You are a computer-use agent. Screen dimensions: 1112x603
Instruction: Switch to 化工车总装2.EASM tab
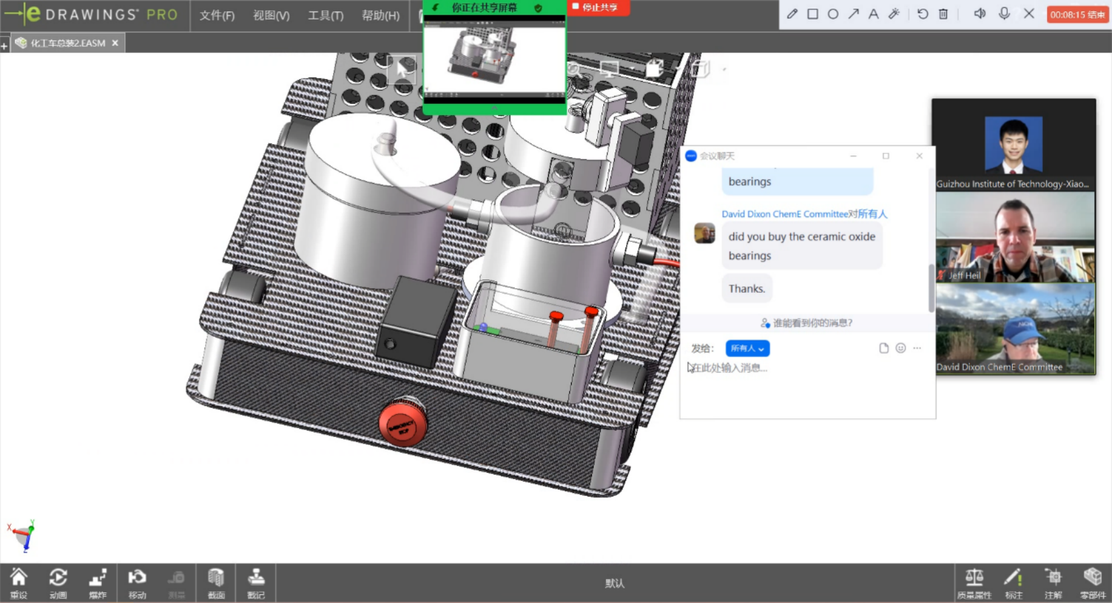pos(67,43)
